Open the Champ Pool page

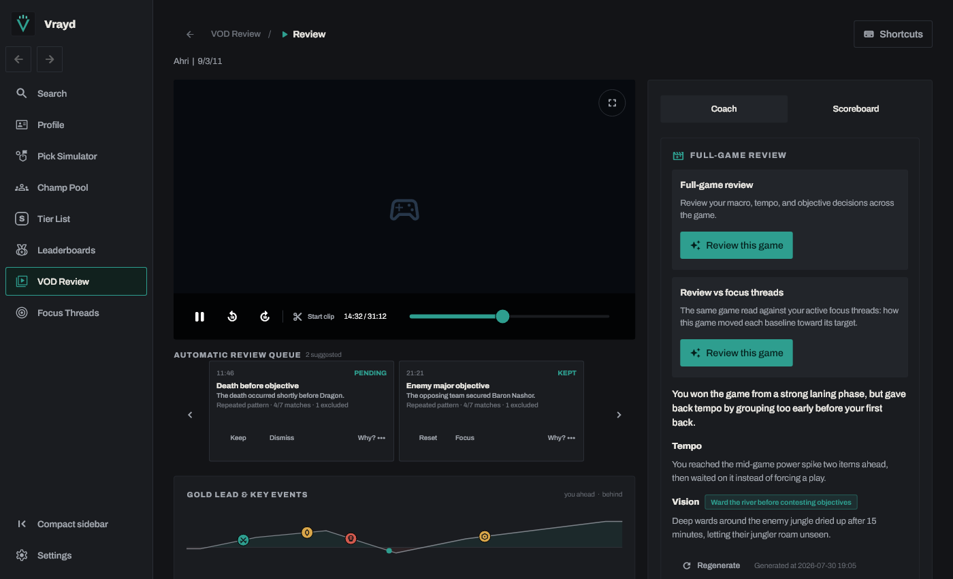pos(76,187)
